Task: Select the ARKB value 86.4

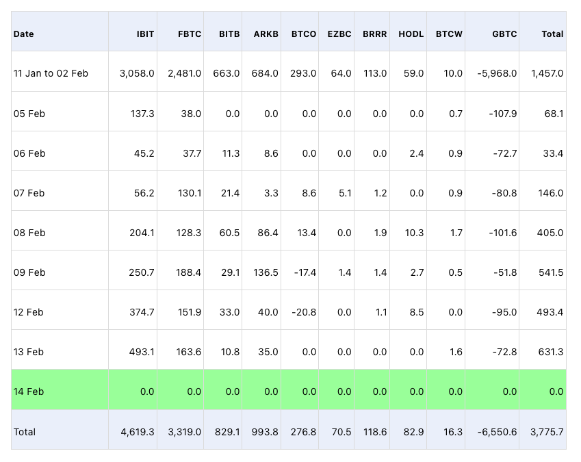Action: 268,233
